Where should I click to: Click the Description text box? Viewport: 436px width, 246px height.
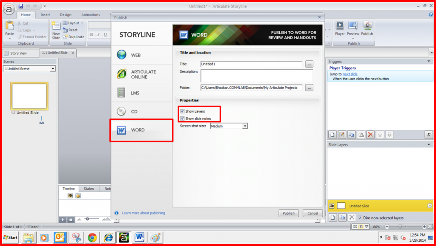(257, 76)
